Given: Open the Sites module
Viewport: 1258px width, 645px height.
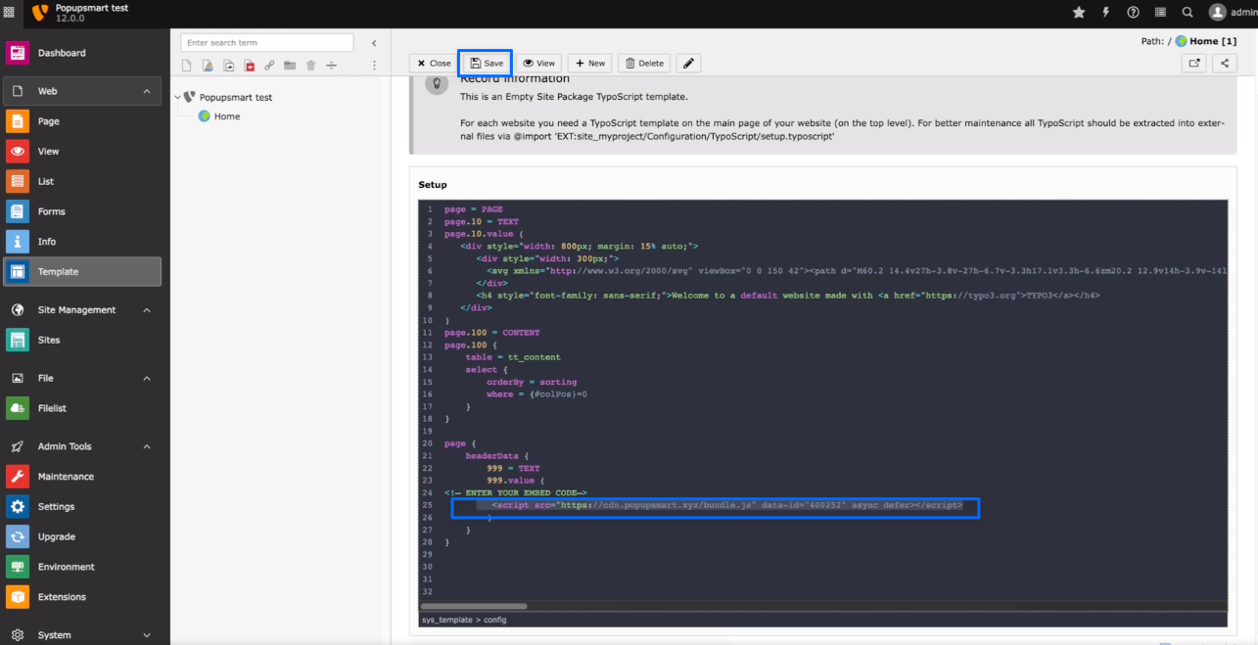Looking at the screenshot, I should [82, 340].
